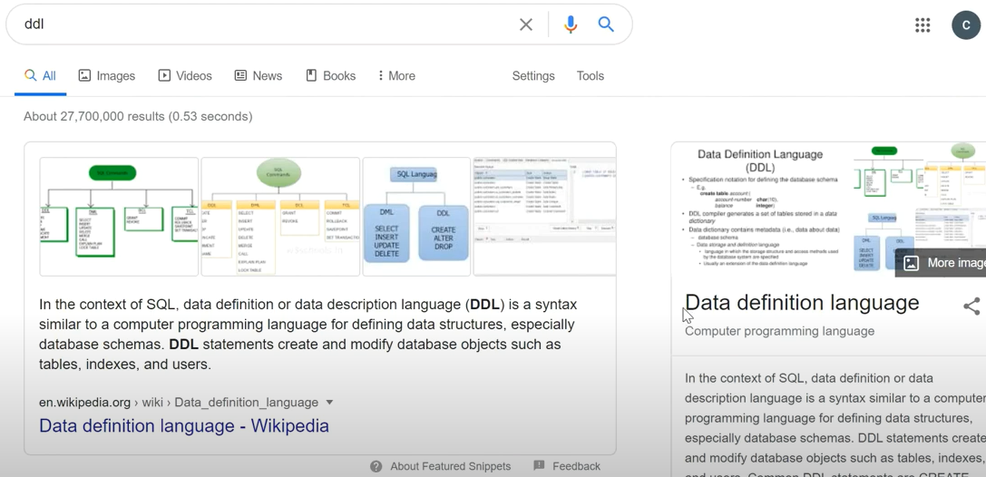This screenshot has width=986, height=477.
Task: Open About Featured Snippets link
Action: pyautogui.click(x=450, y=466)
